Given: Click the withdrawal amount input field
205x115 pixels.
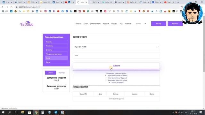Looking at the screenshot, I should coord(116,56).
